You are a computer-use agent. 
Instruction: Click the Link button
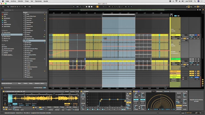coord(3,7)
